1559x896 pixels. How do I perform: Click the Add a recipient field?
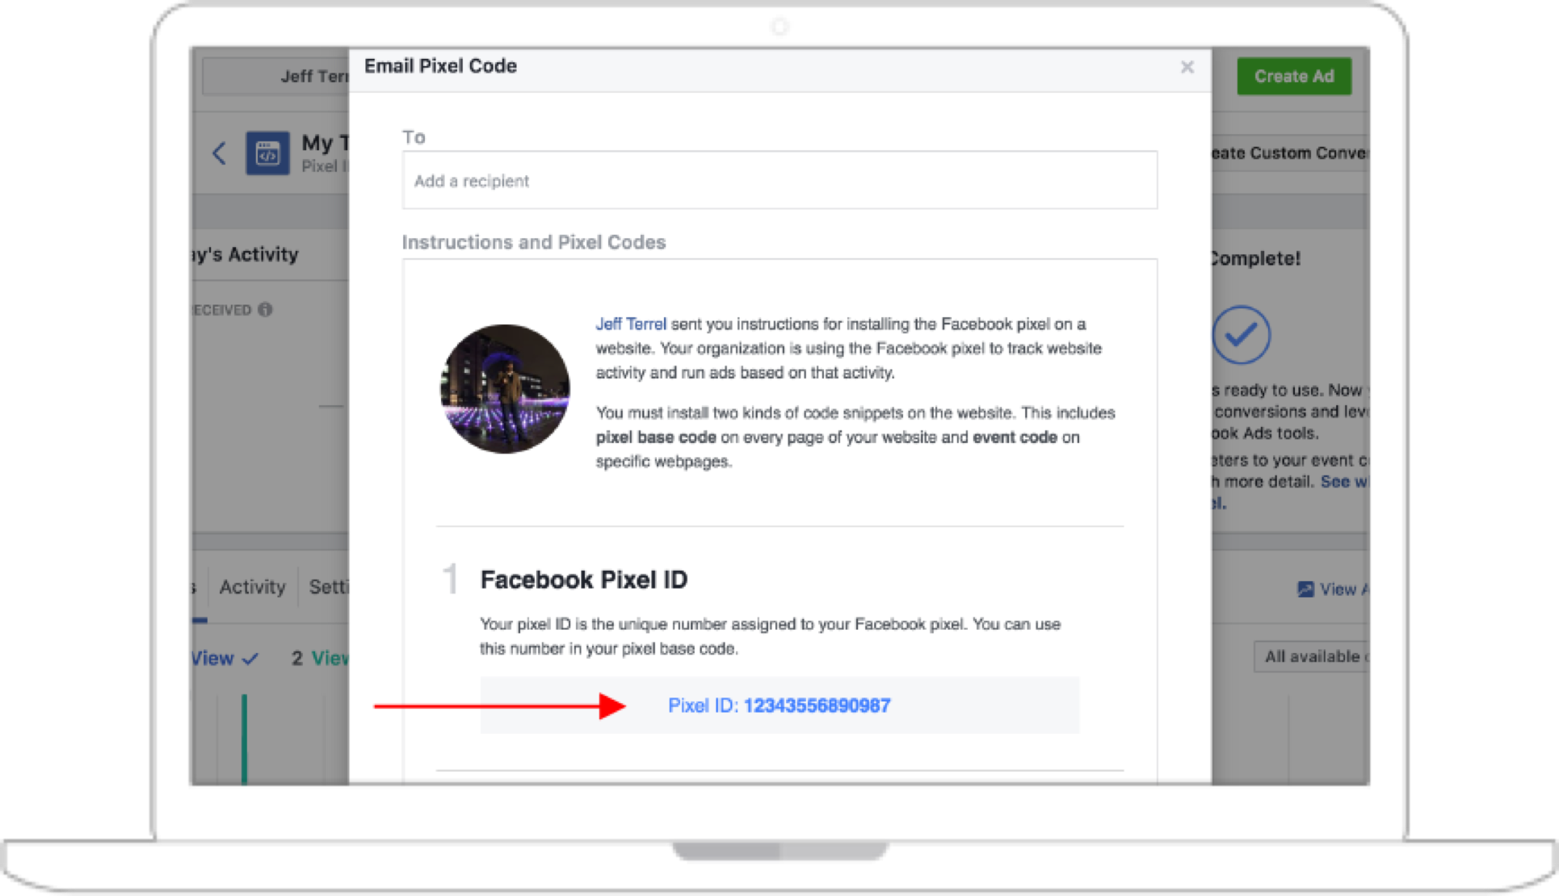point(779,180)
